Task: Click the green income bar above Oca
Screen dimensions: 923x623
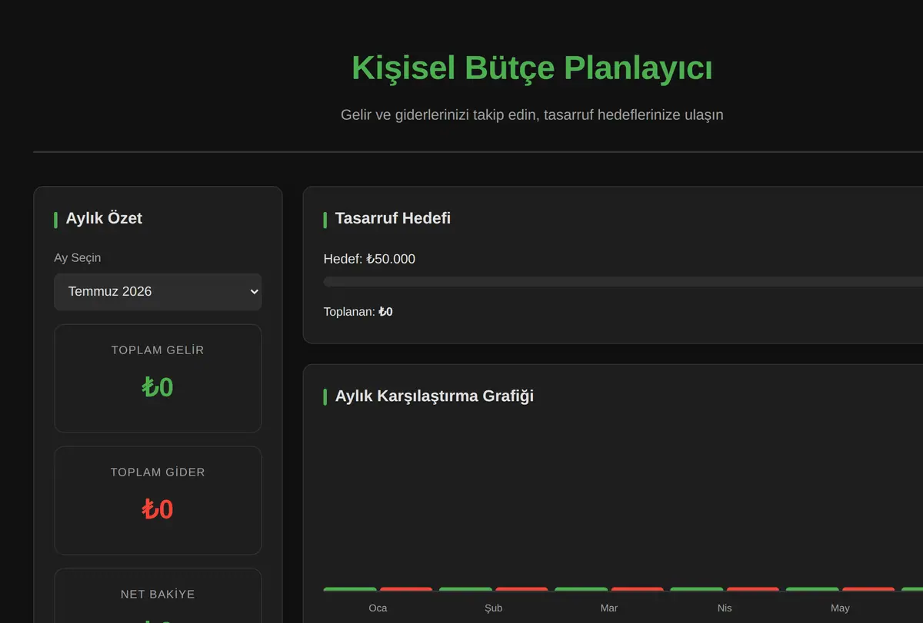Action: point(350,589)
